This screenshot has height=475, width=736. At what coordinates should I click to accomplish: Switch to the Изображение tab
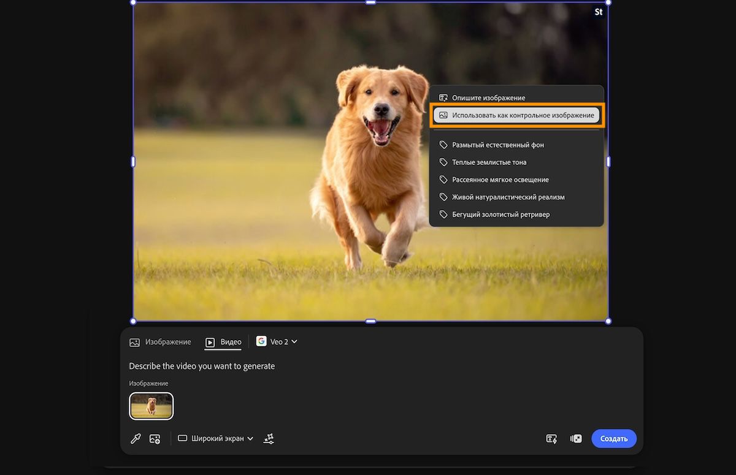pyautogui.click(x=161, y=342)
